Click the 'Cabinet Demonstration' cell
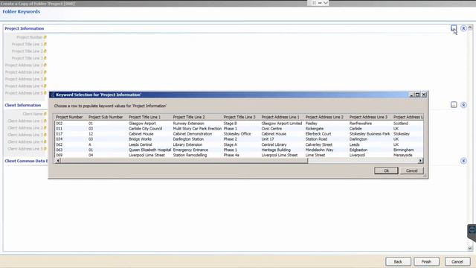Viewport: 476px width, 268px height. pos(193,134)
